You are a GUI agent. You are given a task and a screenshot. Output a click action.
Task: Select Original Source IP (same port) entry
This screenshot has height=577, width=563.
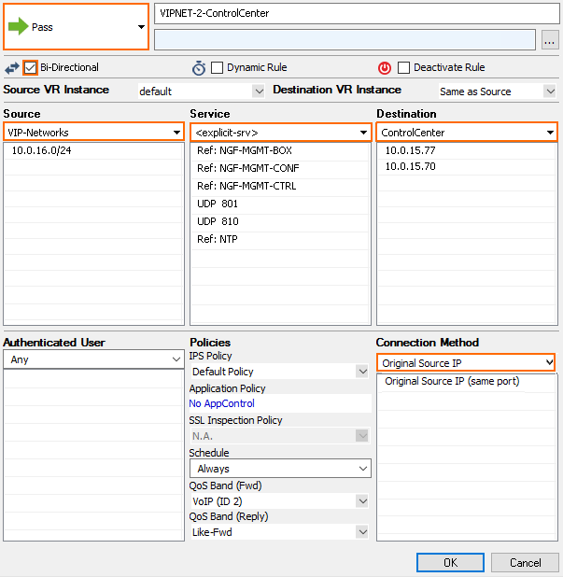coord(467,381)
